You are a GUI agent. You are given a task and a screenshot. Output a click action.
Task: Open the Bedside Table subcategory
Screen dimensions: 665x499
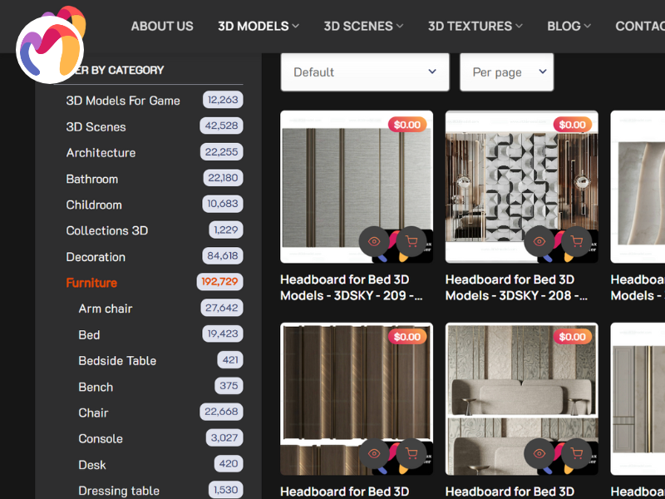click(117, 361)
